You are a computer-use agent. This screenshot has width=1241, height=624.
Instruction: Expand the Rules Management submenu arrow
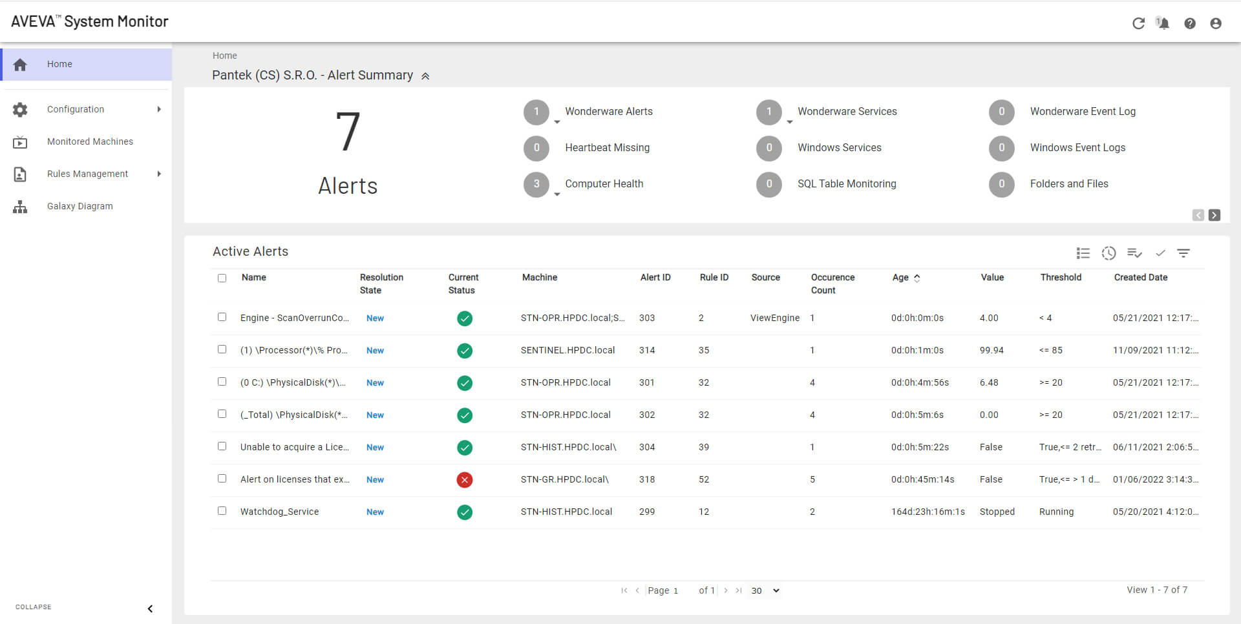(x=159, y=174)
